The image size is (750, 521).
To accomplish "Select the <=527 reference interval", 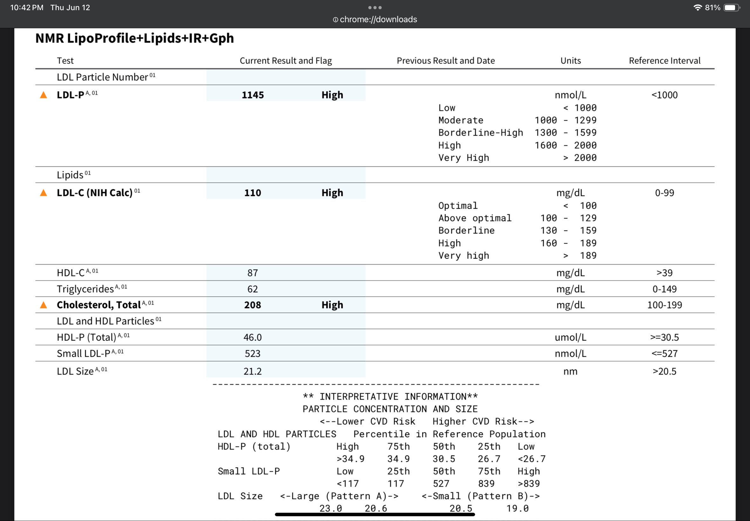I will tap(665, 354).
